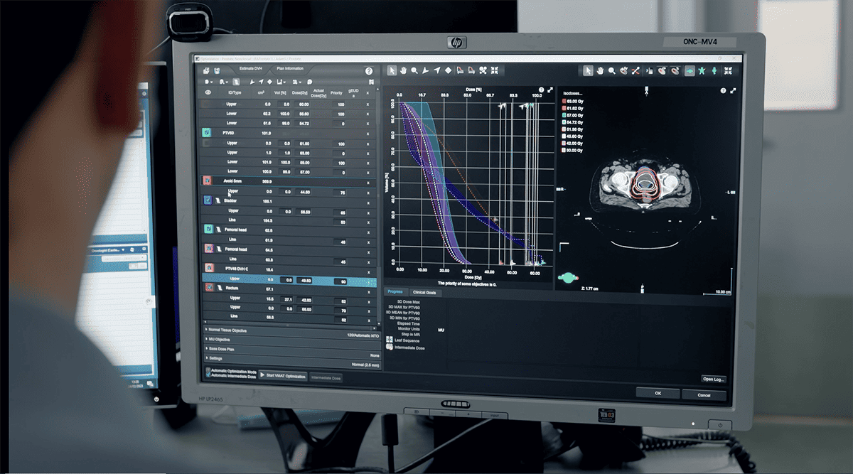
Task: Click the patient orientation figure in CT view
Action: click(569, 278)
